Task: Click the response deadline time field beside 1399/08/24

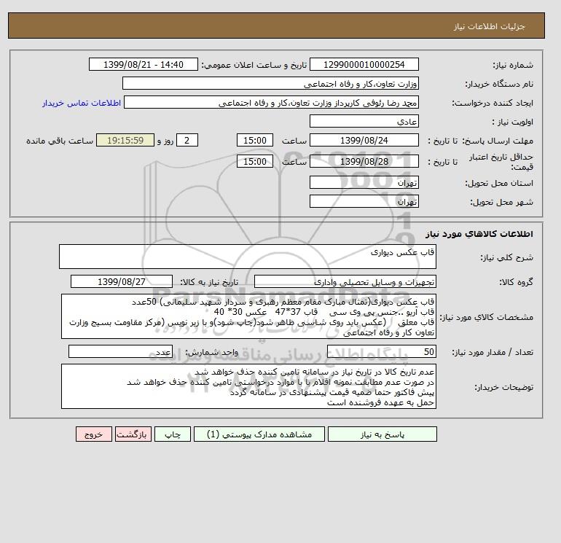Action: (255, 141)
